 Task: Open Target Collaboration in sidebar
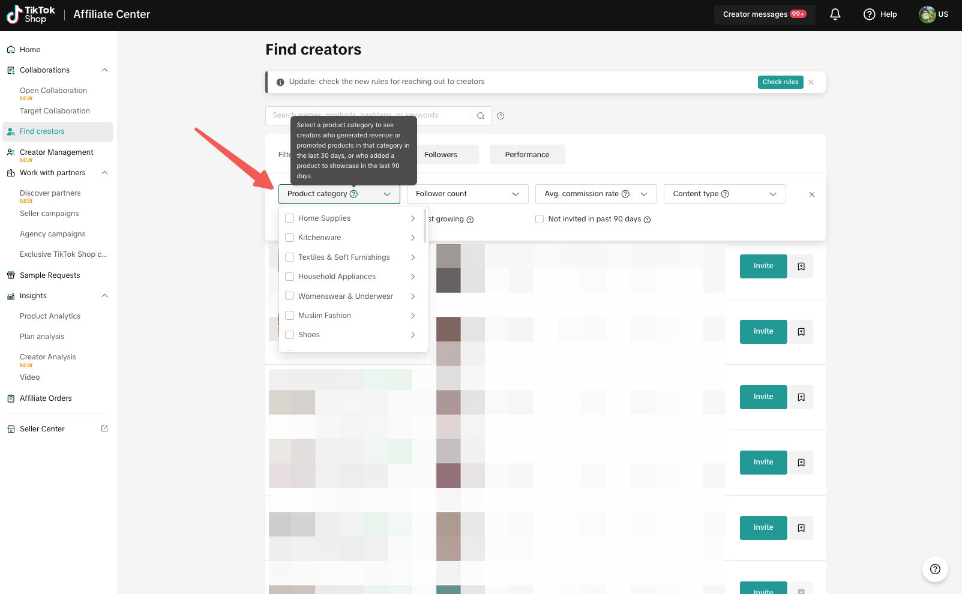point(55,111)
